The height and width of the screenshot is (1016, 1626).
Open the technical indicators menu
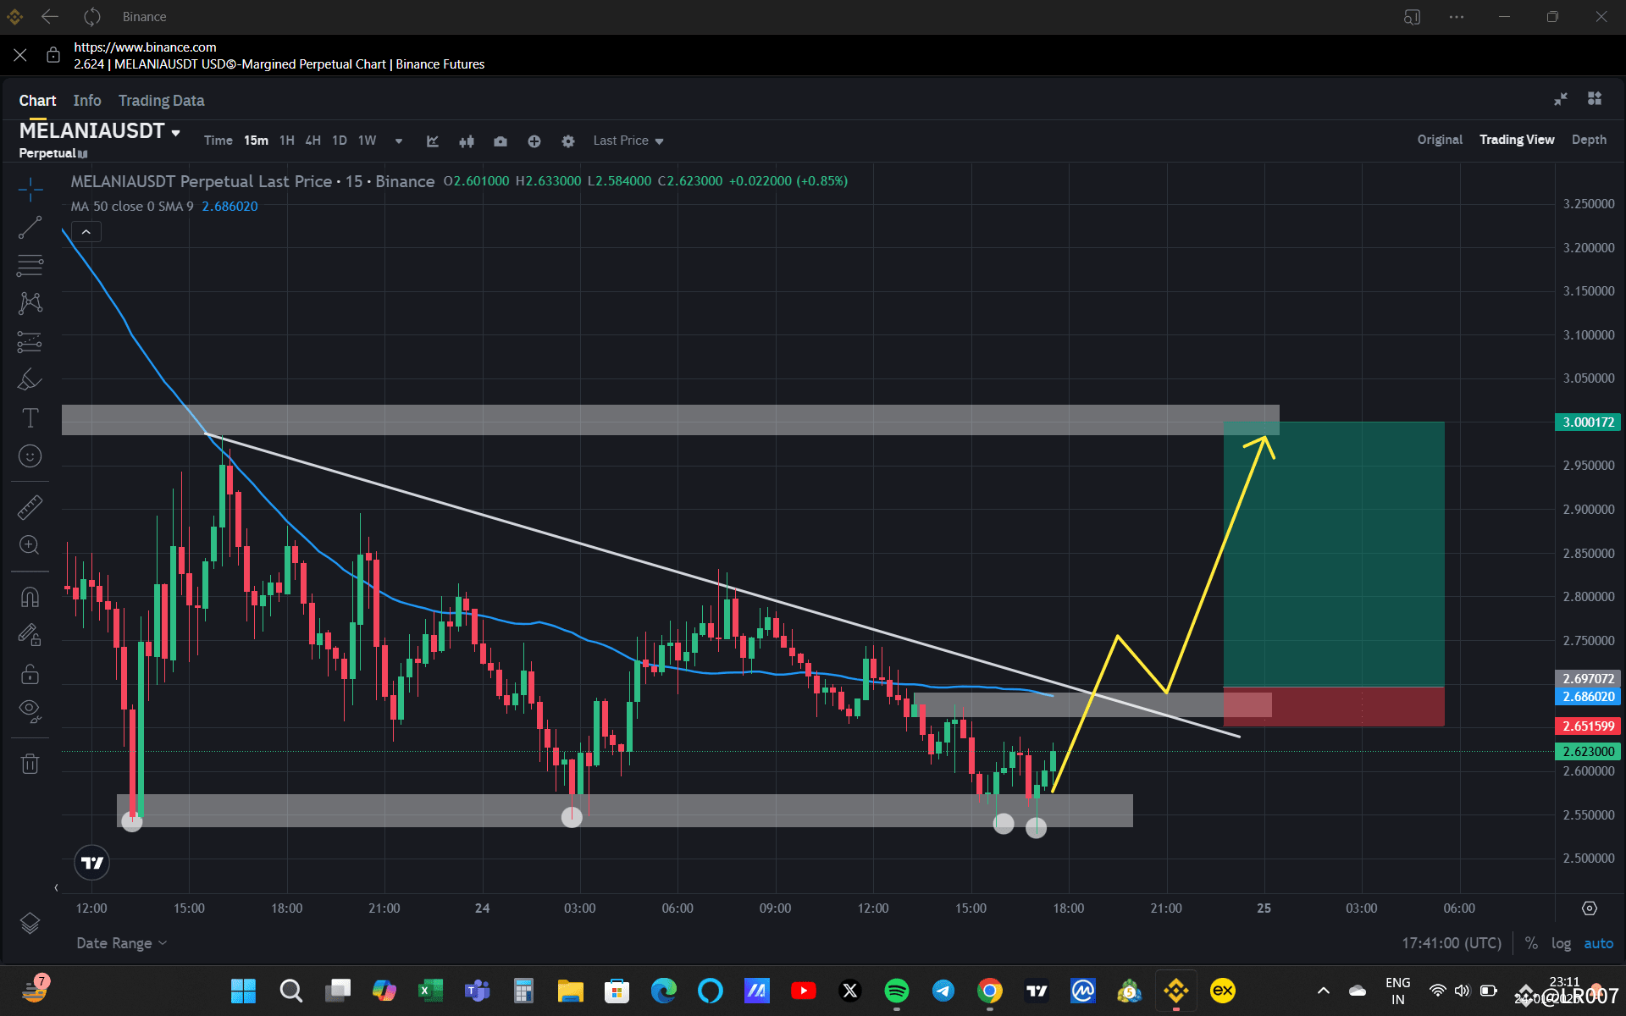[x=433, y=141]
